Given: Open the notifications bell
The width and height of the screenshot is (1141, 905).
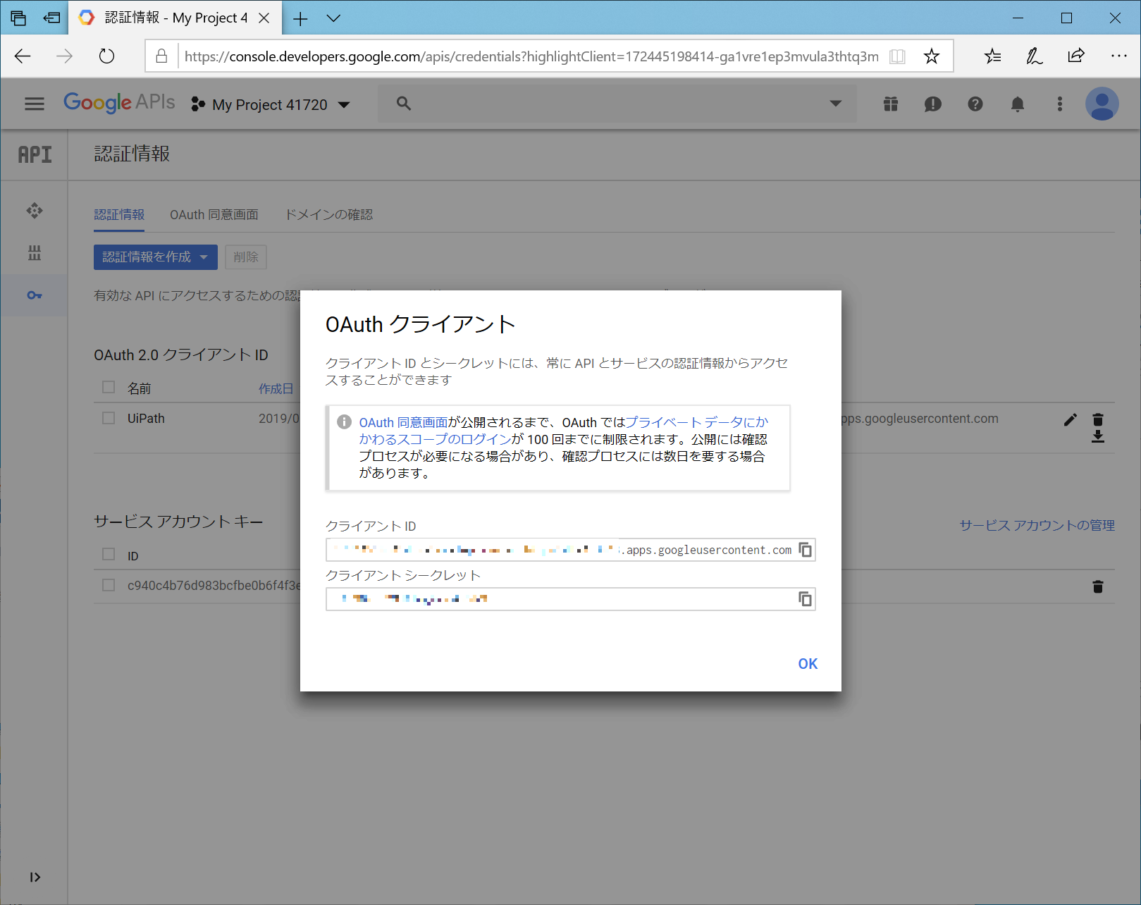Looking at the screenshot, I should [1017, 104].
